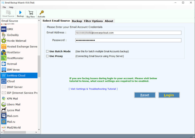The image size is (195, 138).
Task: Select the IBM Verse list label
Action: [13, 70]
